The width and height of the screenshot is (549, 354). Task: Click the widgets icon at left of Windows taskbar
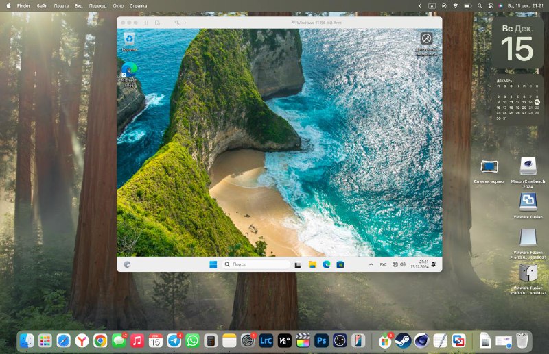coord(127,264)
